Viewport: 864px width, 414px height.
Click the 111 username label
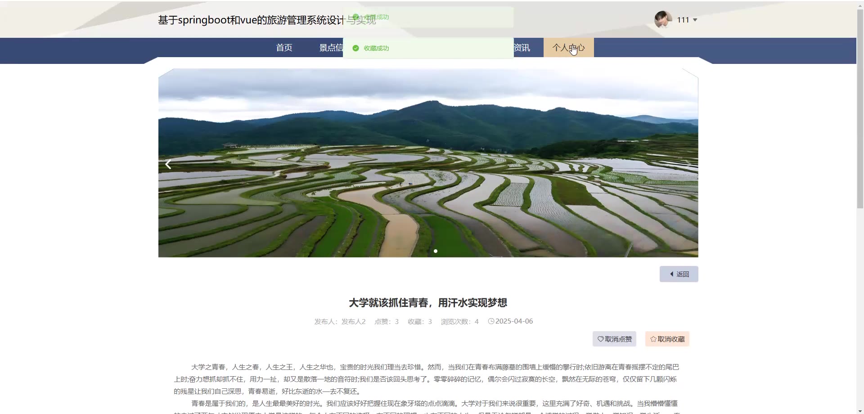(x=683, y=20)
